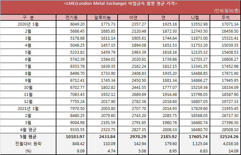
Task: Select the '연' column header
Action: pyautogui.click(x=164, y=18)
